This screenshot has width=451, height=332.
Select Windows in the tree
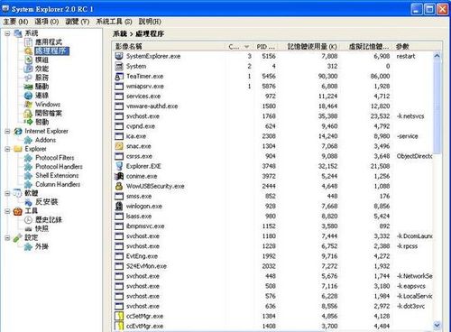[x=48, y=105]
